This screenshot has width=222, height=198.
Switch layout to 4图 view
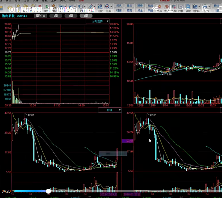(x=70, y=16)
